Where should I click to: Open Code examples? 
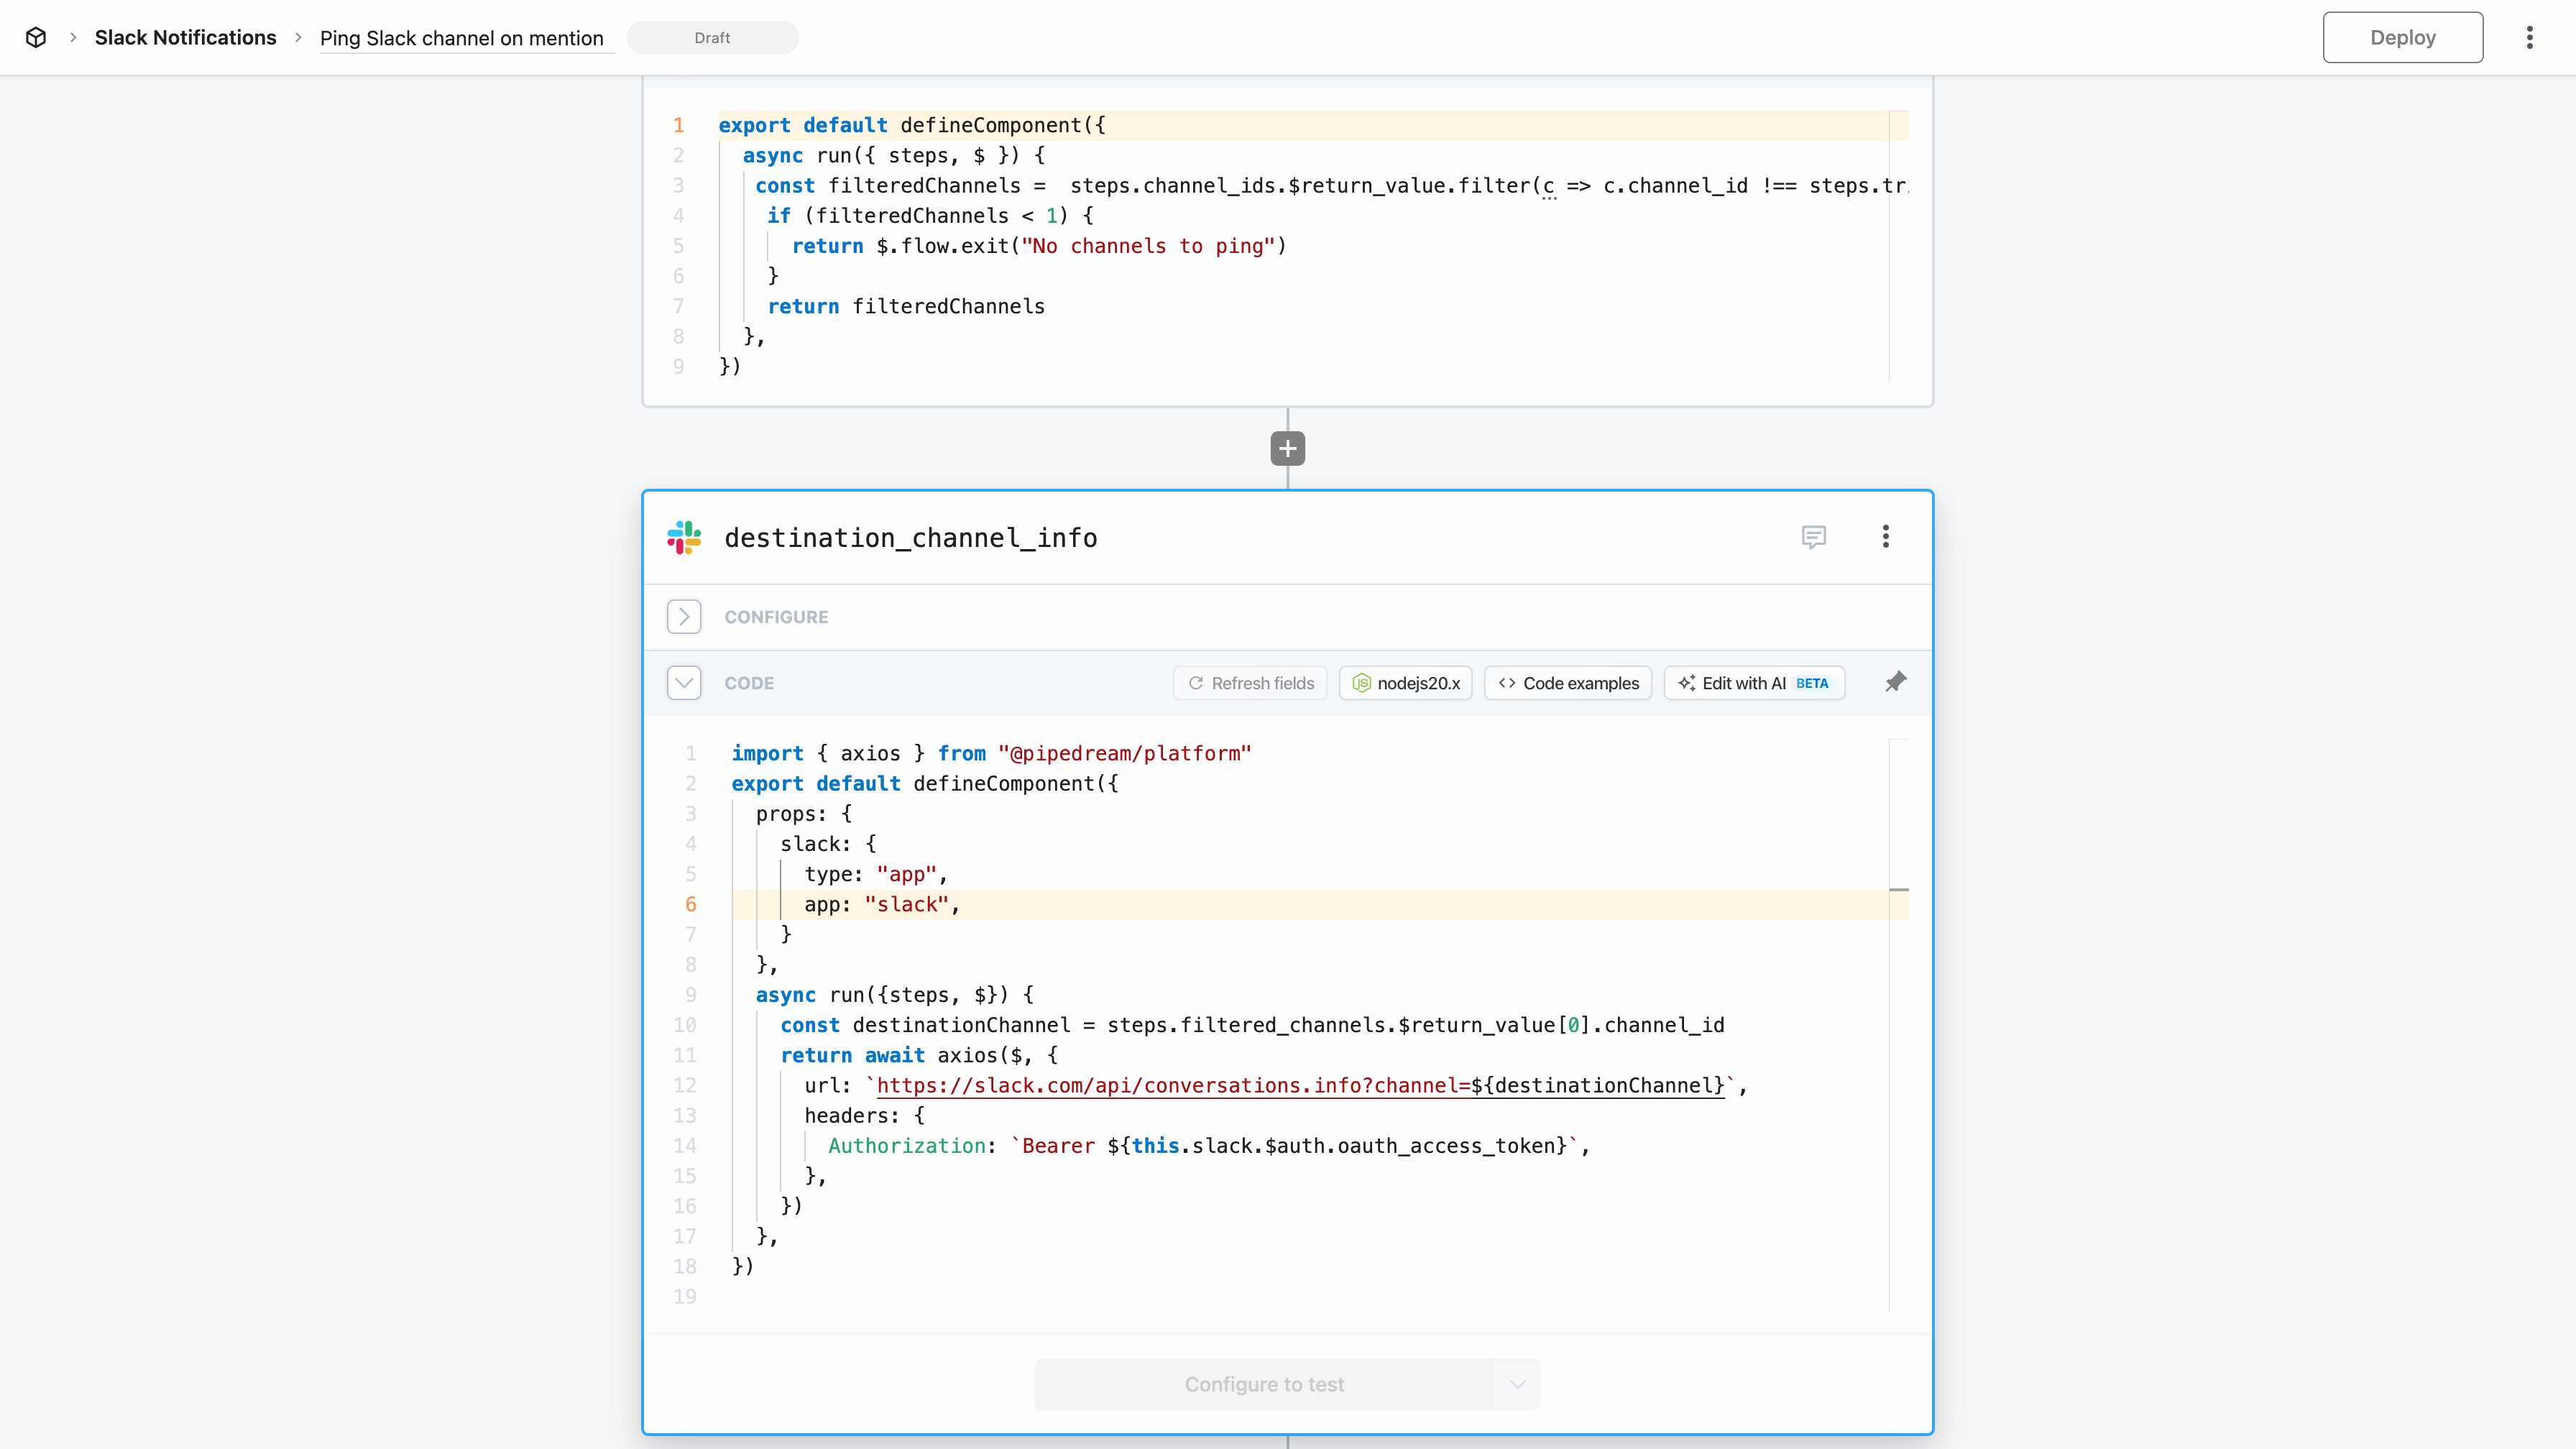(x=1568, y=683)
